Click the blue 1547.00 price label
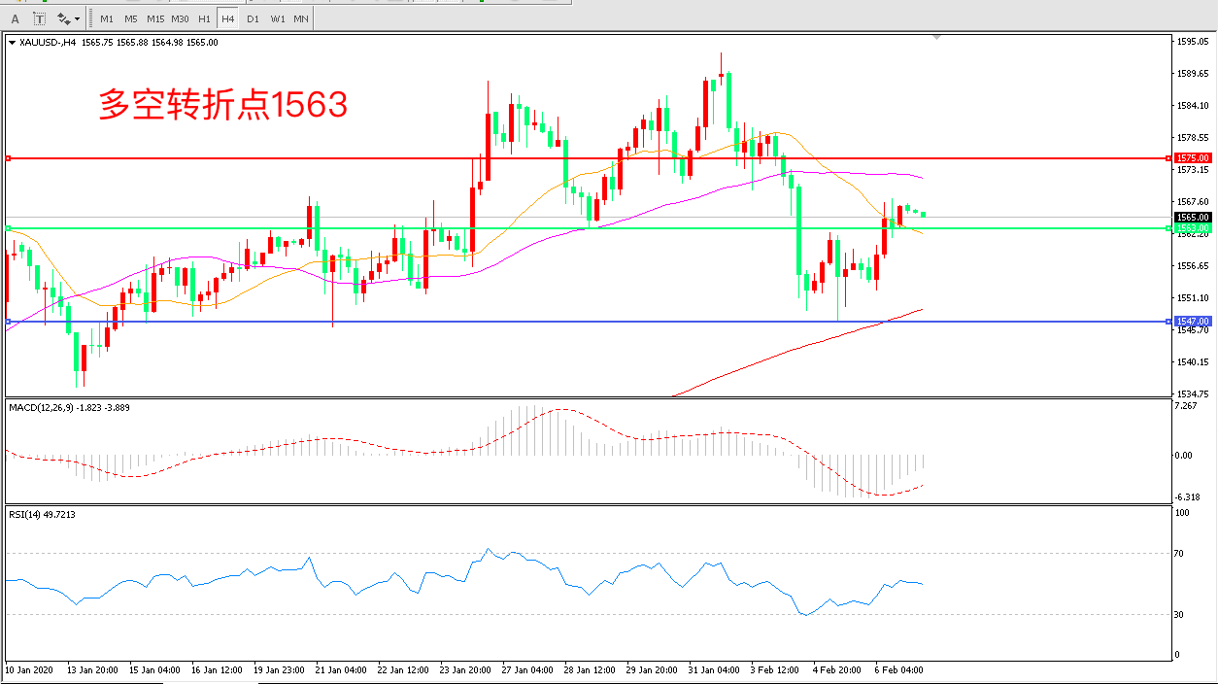1218x684 pixels. [1192, 321]
